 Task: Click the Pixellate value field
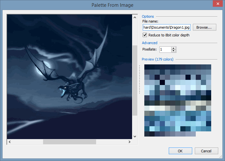pyautogui.click(x=165, y=50)
